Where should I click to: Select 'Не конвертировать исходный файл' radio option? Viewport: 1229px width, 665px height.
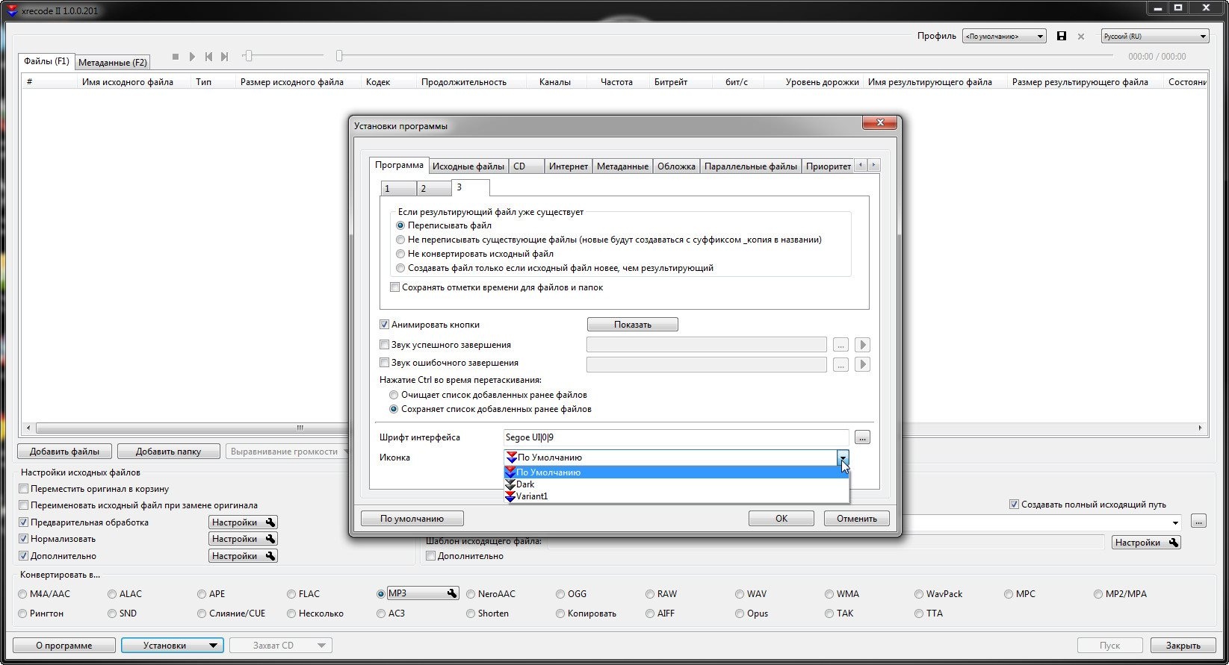tap(400, 254)
